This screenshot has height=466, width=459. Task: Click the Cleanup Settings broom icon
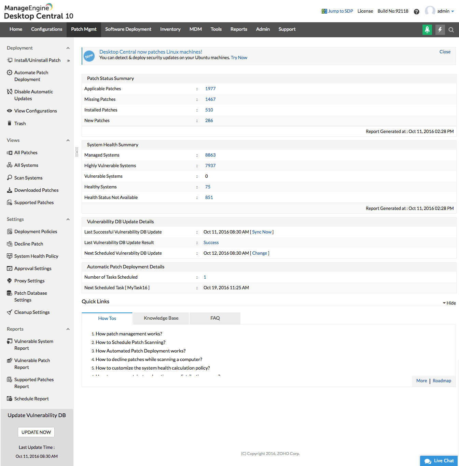(x=10, y=312)
